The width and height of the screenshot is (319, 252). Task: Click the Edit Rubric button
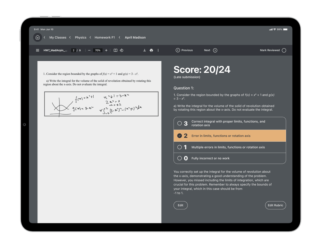pos(275,205)
